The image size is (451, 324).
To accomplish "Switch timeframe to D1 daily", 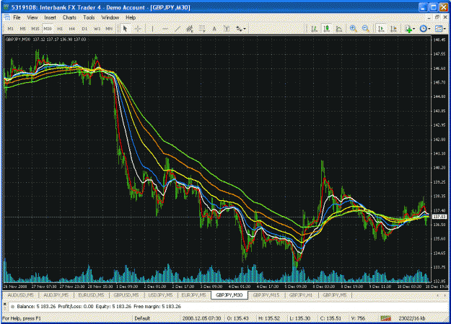I will click(84, 29).
